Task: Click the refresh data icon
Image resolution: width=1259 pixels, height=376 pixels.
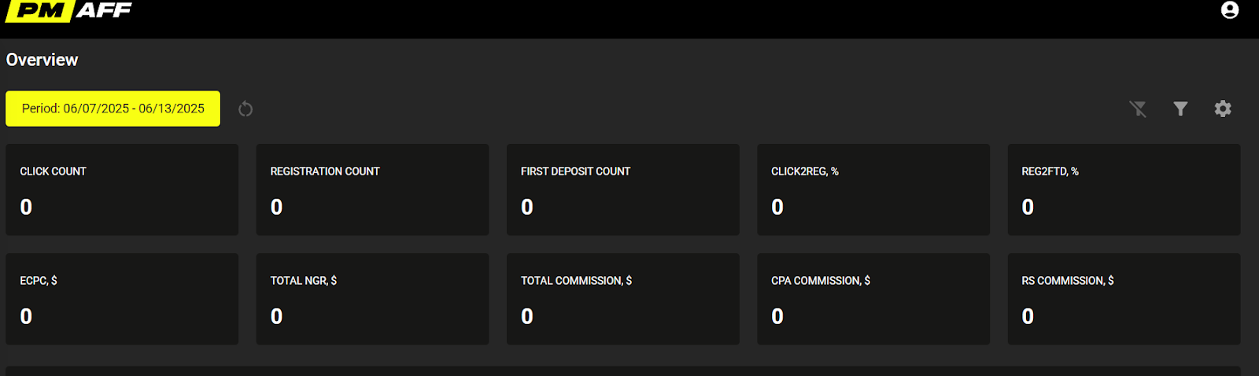Action: pyautogui.click(x=246, y=109)
